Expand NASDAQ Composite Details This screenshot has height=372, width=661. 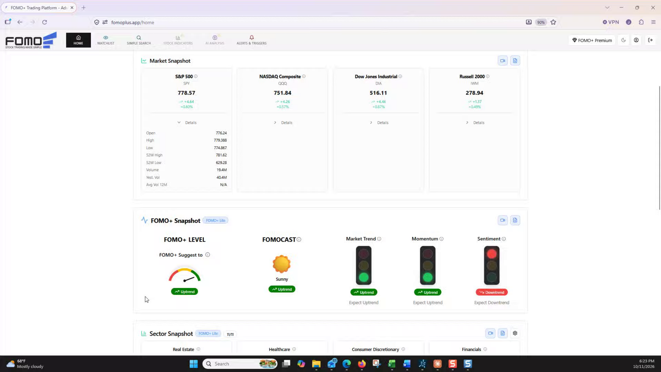pyautogui.click(x=283, y=123)
